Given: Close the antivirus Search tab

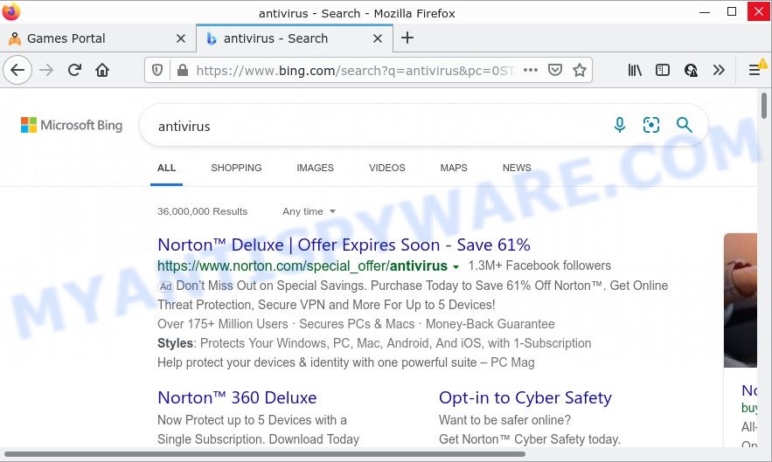Looking at the screenshot, I should pos(378,38).
